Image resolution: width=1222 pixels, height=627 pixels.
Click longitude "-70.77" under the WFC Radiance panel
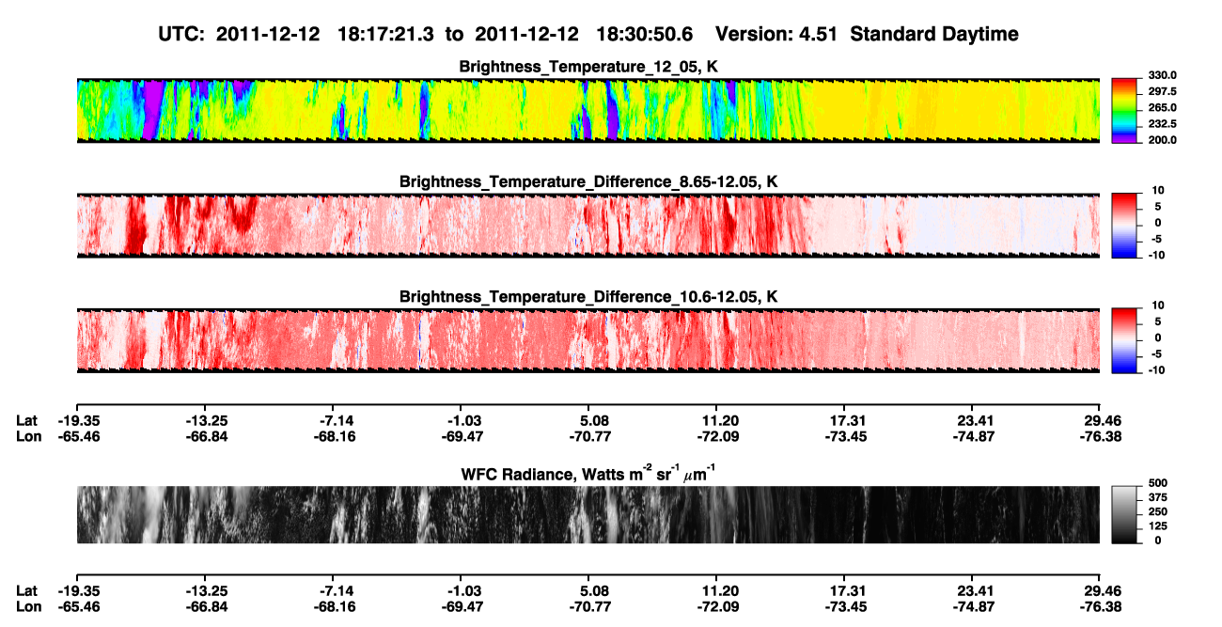pyautogui.click(x=588, y=606)
